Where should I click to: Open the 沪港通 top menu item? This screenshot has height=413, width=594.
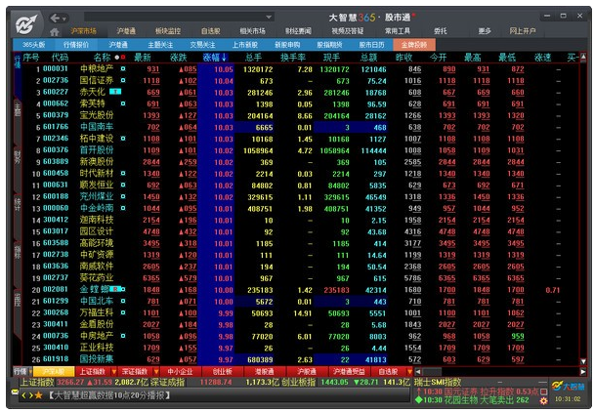coord(126,31)
